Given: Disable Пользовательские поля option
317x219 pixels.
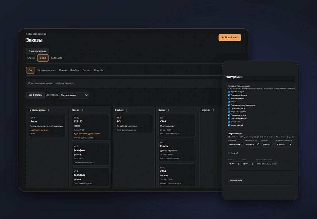Looking at the screenshot, I should click(x=229, y=118).
